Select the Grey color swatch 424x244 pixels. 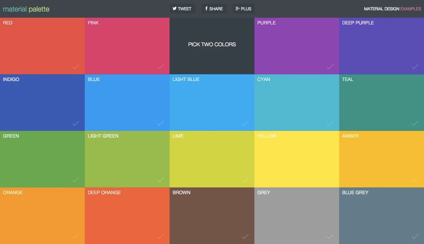297,216
